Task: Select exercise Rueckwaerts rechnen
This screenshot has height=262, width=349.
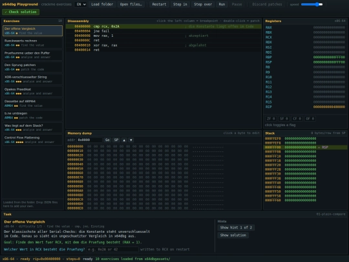Action: coord(32,43)
